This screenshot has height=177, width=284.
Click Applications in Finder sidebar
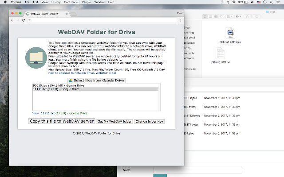coord(189,43)
